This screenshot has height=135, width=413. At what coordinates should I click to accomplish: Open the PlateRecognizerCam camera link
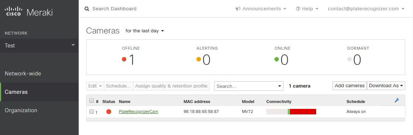[139, 112]
